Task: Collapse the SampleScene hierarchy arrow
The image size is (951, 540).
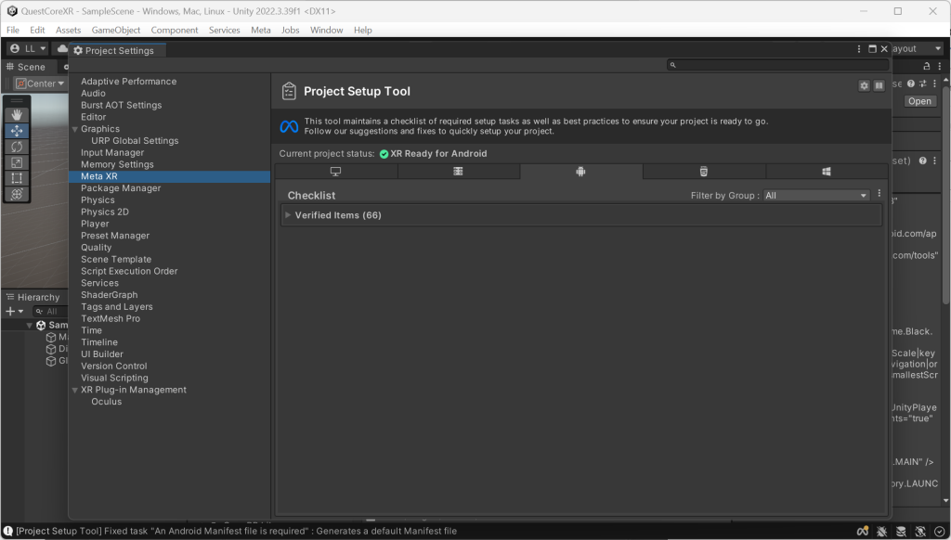Action: click(29, 326)
